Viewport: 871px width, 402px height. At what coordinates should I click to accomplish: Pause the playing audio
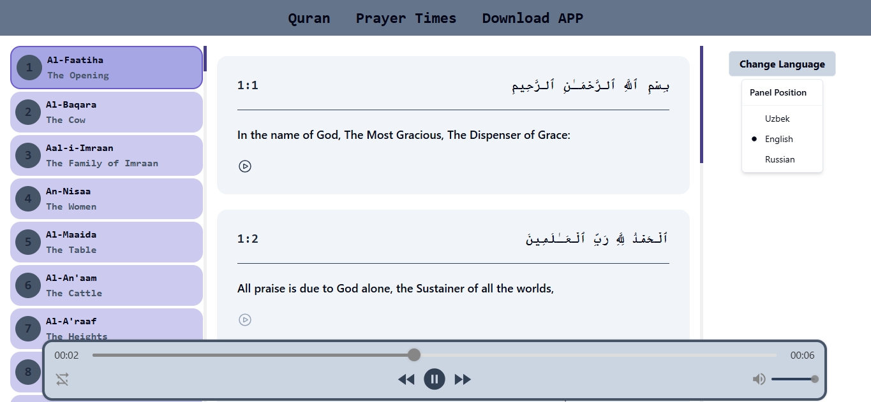point(435,380)
